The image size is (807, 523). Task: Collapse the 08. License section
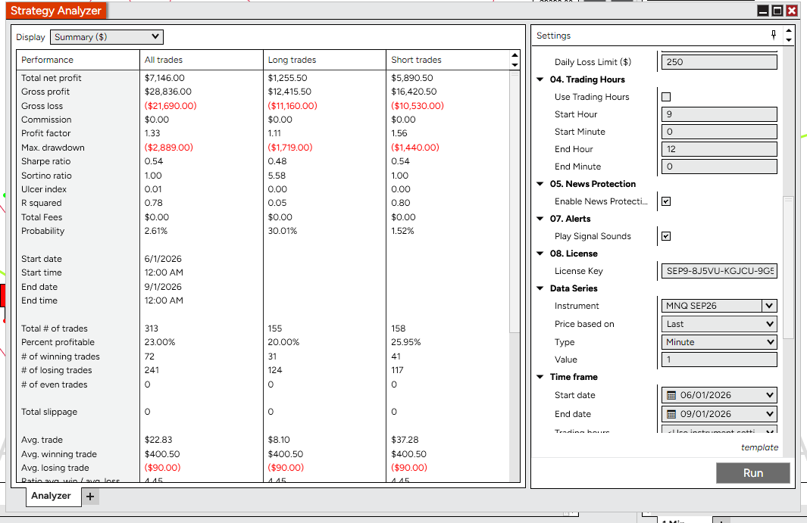pos(540,254)
